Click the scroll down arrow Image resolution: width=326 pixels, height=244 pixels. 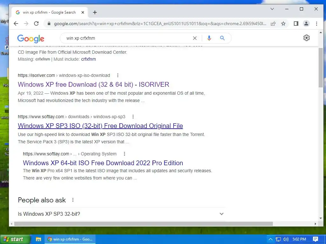[x=321, y=218]
